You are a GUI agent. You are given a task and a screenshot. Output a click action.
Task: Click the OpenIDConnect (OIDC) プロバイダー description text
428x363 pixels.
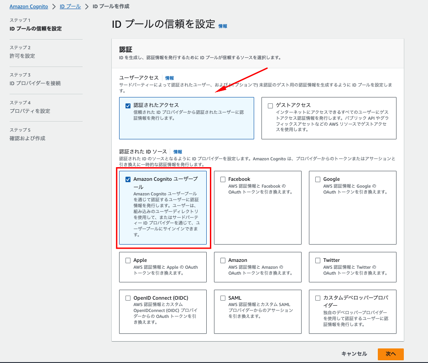tap(166, 313)
